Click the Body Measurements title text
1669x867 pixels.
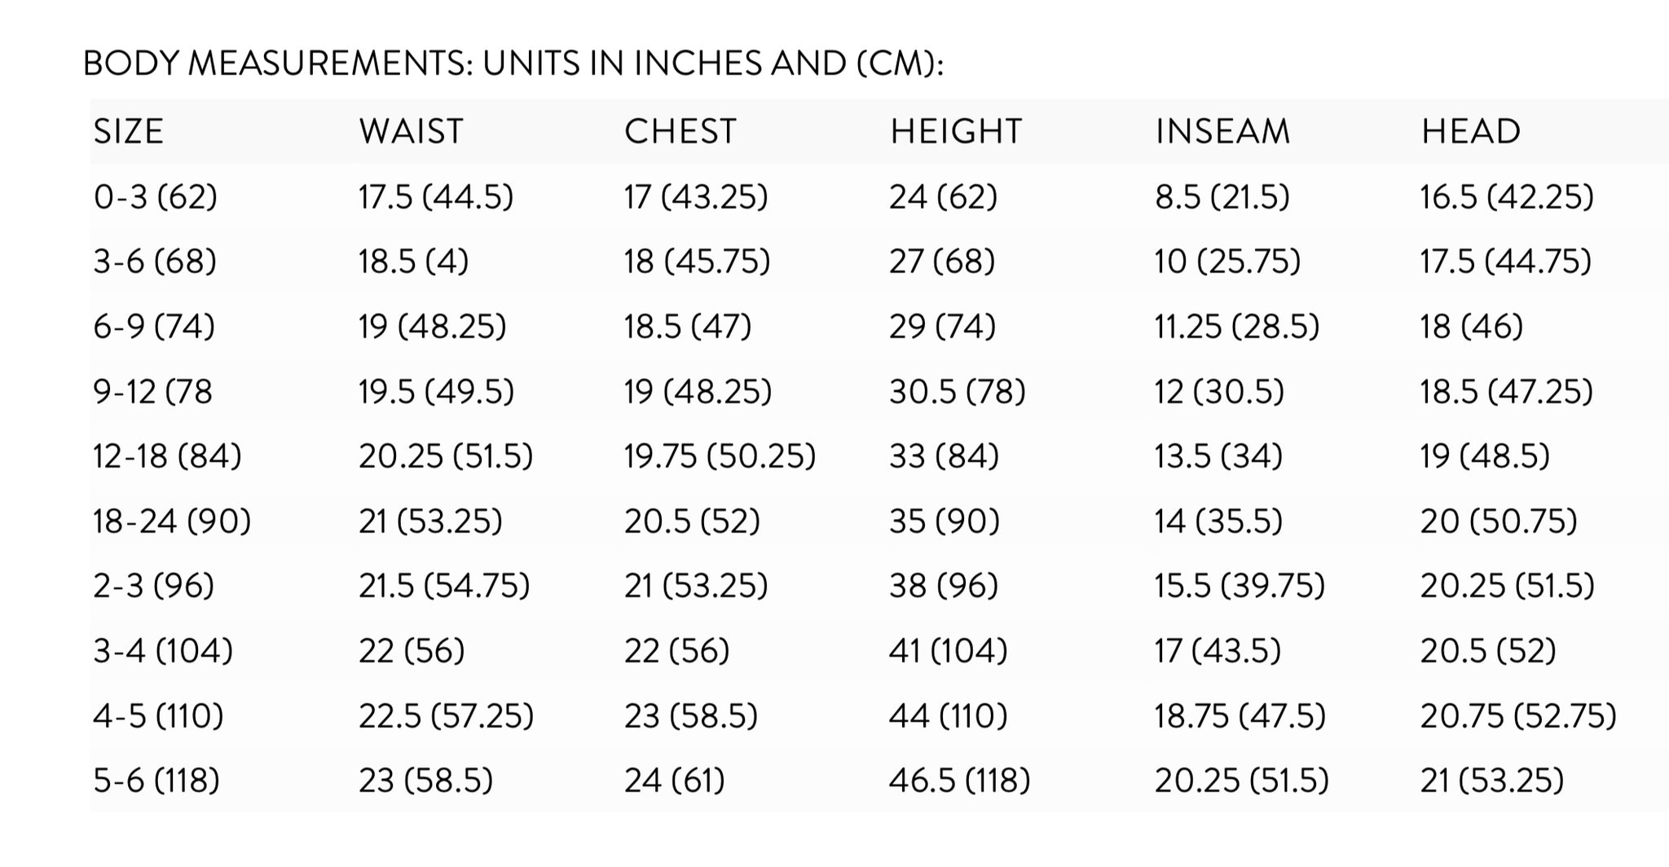pos(513,64)
